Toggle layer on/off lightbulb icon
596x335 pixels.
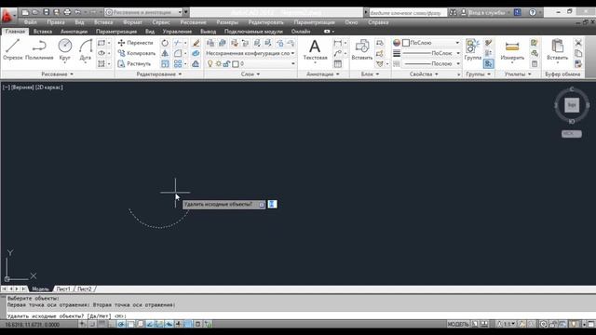pyautogui.click(x=210, y=64)
